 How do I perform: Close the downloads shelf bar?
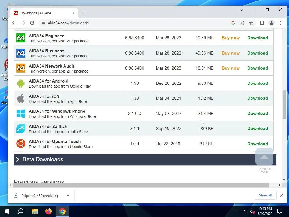tap(282, 195)
